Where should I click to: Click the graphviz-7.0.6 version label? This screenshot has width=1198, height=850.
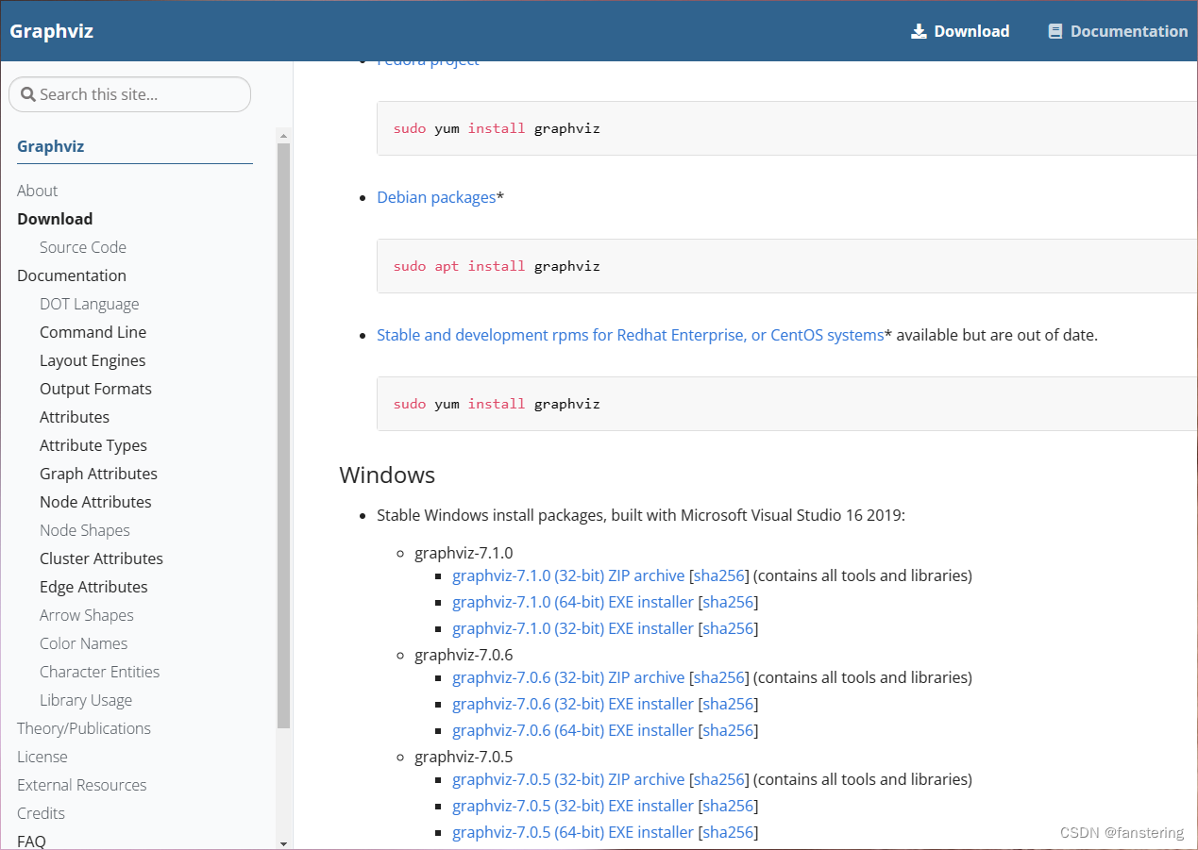tap(464, 655)
